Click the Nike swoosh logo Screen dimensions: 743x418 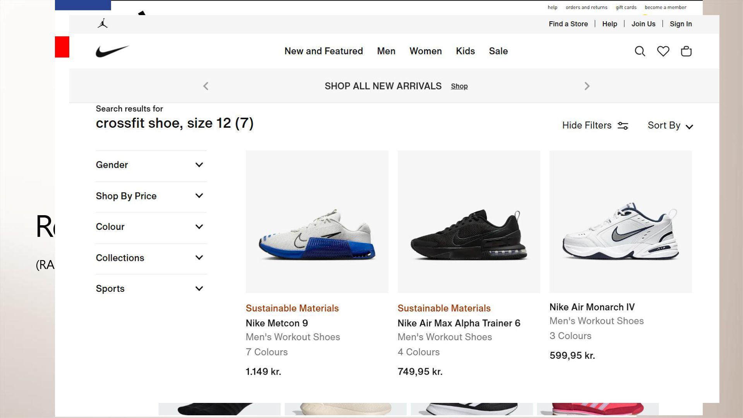112,51
